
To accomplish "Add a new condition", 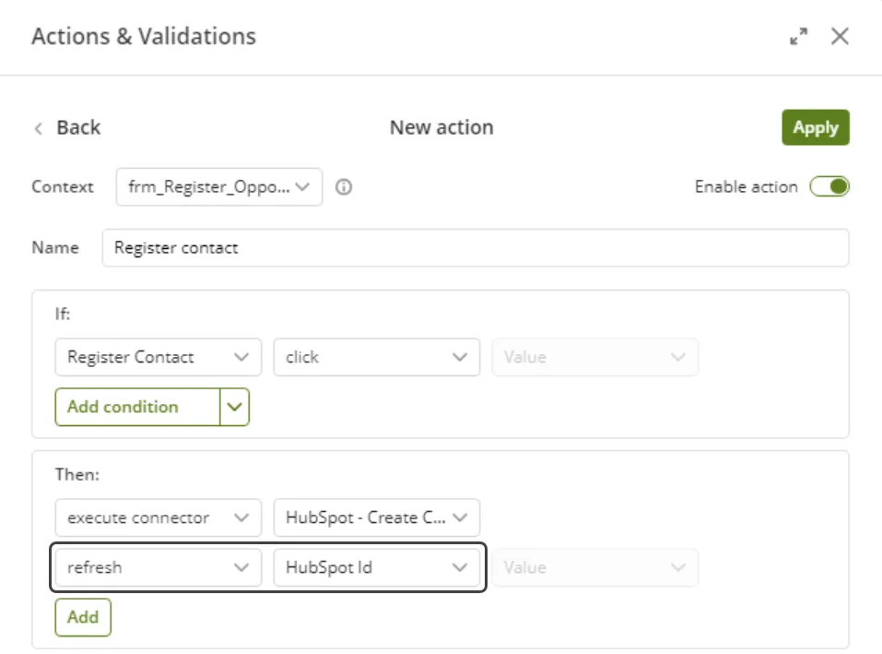I will pyautogui.click(x=137, y=407).
